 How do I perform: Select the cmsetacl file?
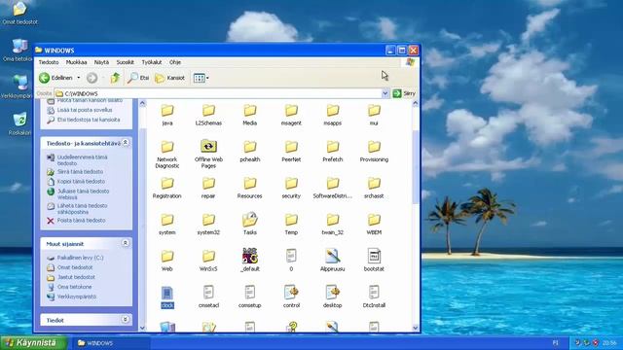(x=208, y=297)
